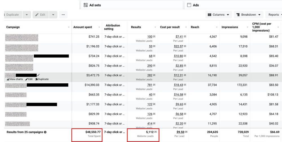Open CPM column header arrow
This screenshot has width=282, height=142.
pos(278,27)
